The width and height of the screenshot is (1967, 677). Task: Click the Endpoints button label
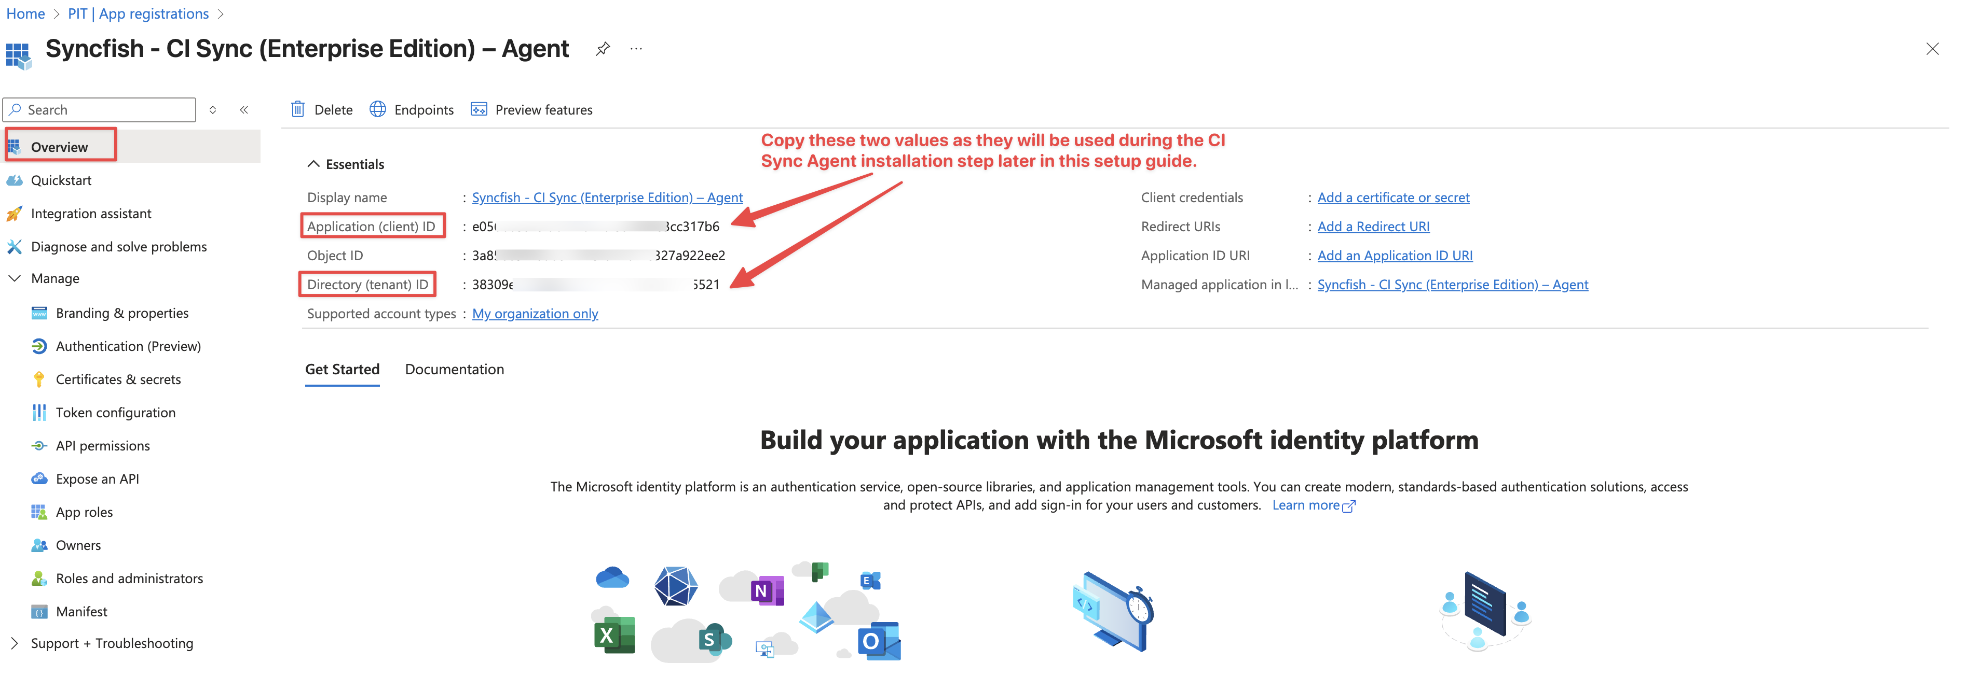[x=424, y=110]
